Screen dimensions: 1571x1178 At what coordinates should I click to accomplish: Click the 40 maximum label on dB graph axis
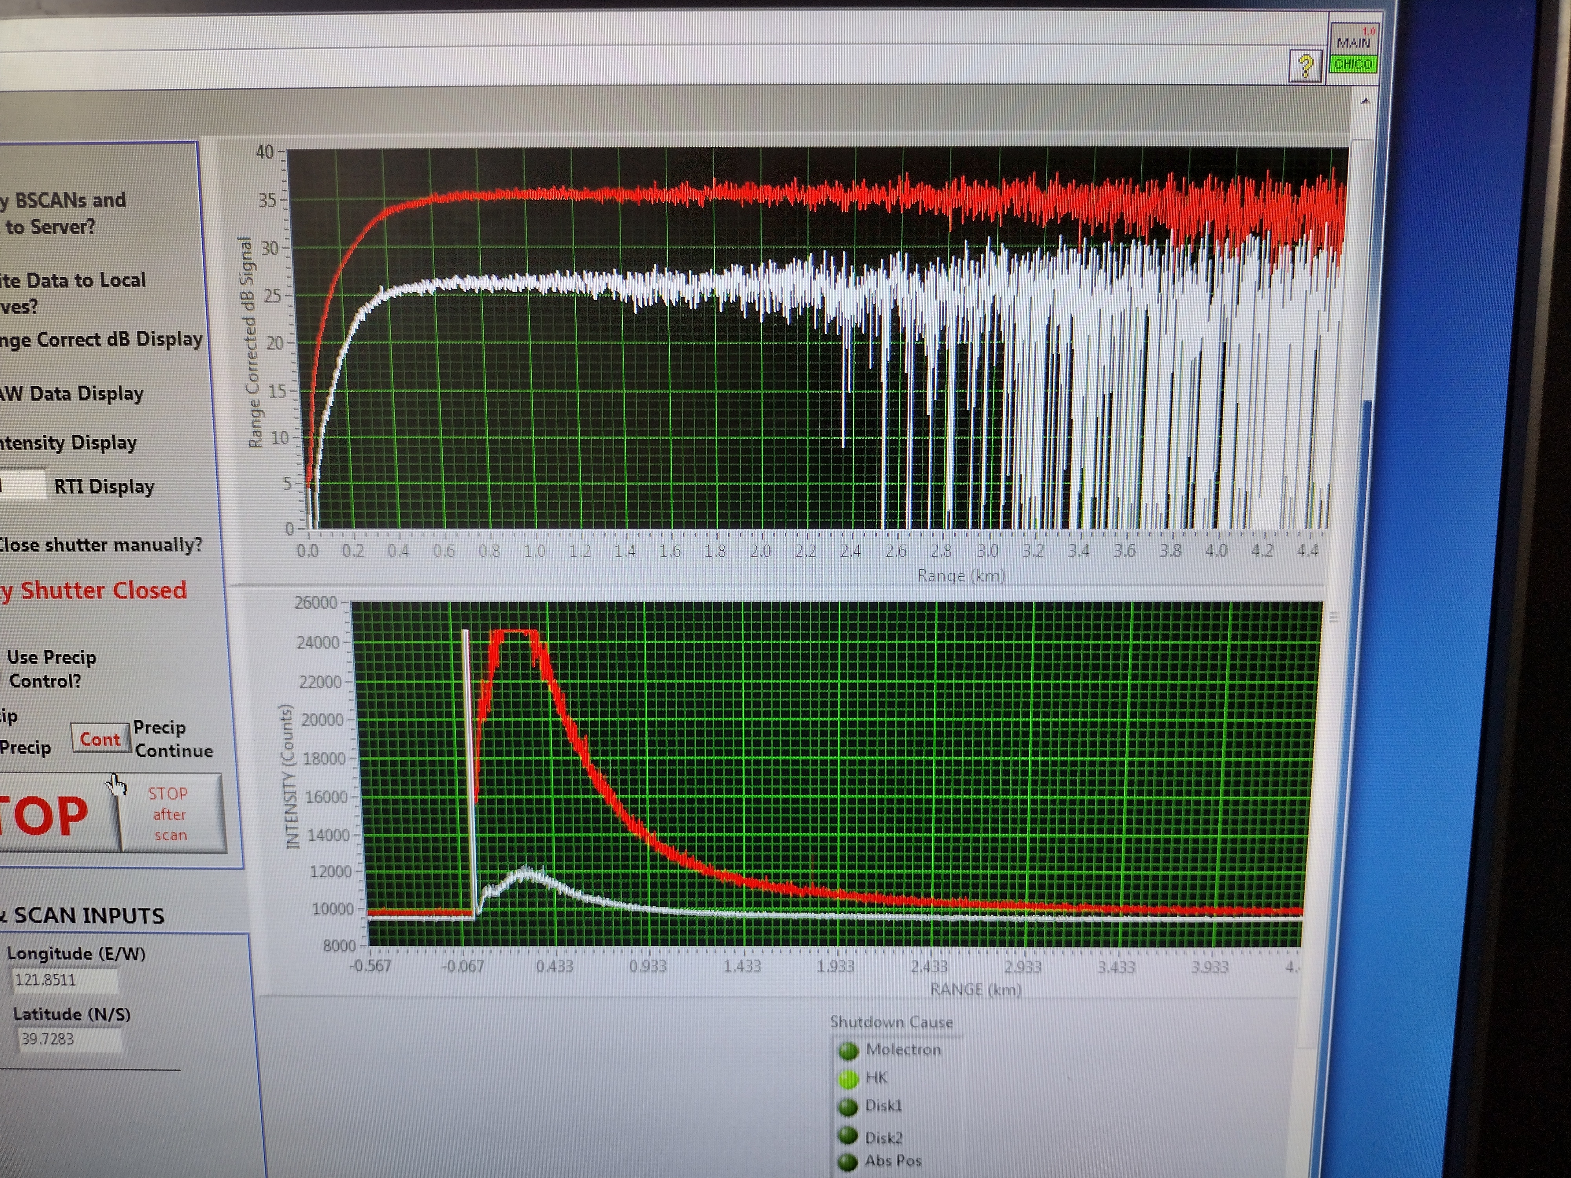click(x=264, y=152)
